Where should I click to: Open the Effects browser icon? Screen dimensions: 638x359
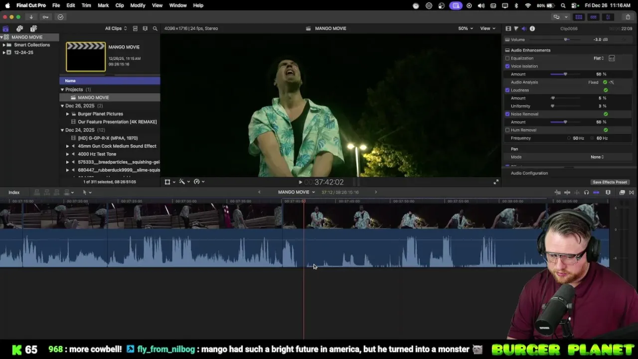[x=622, y=192]
